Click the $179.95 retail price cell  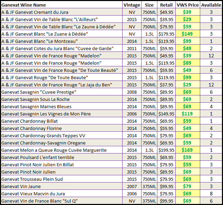[166, 34]
